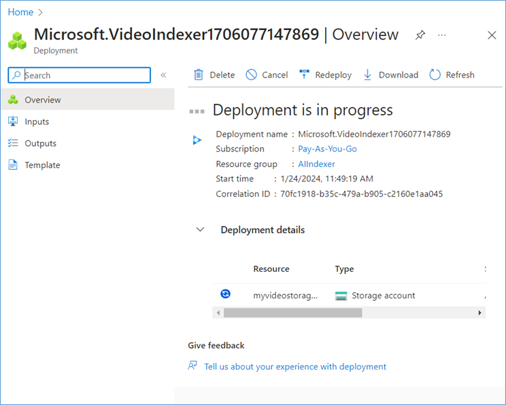Click the Cancel button label

275,75
